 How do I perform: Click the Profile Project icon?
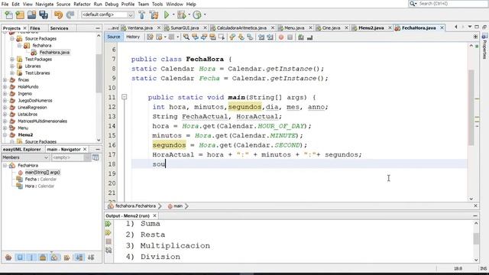197,15
